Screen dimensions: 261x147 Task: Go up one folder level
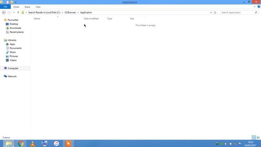tap(18, 13)
